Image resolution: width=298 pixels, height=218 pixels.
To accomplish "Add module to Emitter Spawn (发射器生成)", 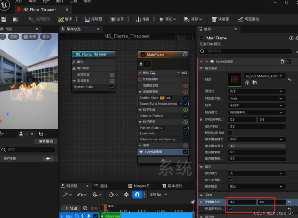I will [x=186, y=86].
